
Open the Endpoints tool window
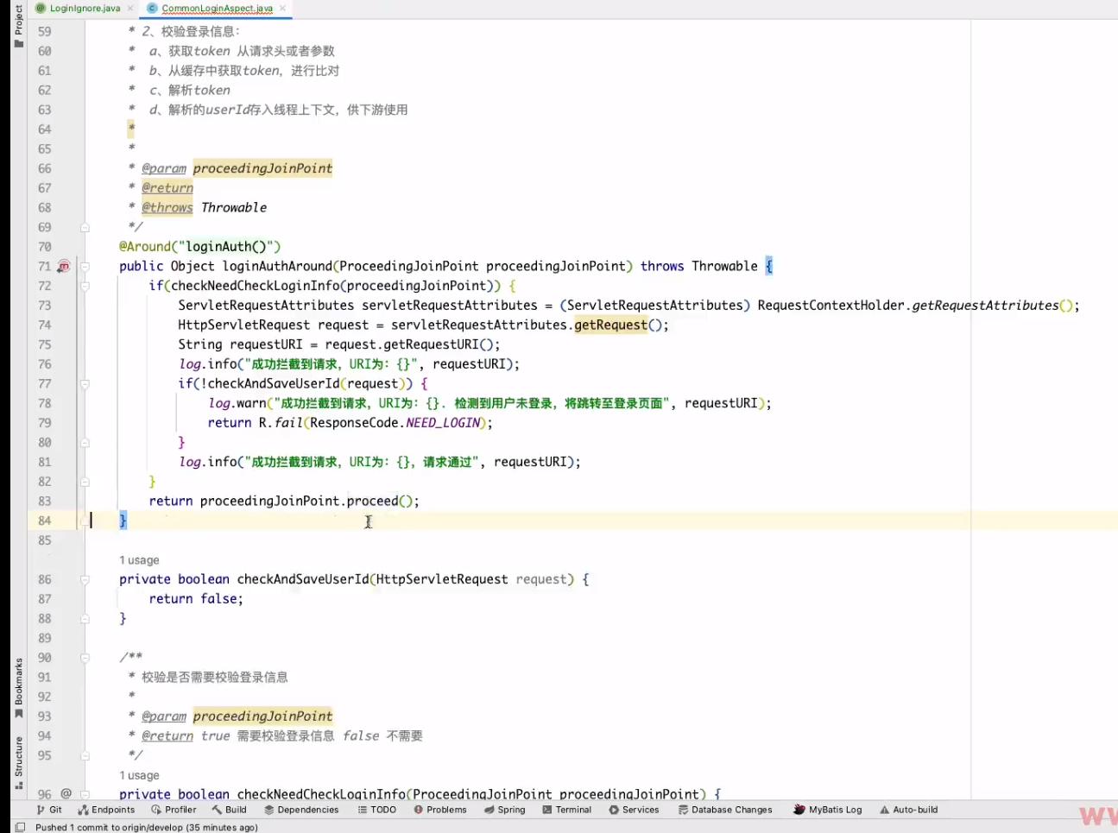click(106, 810)
